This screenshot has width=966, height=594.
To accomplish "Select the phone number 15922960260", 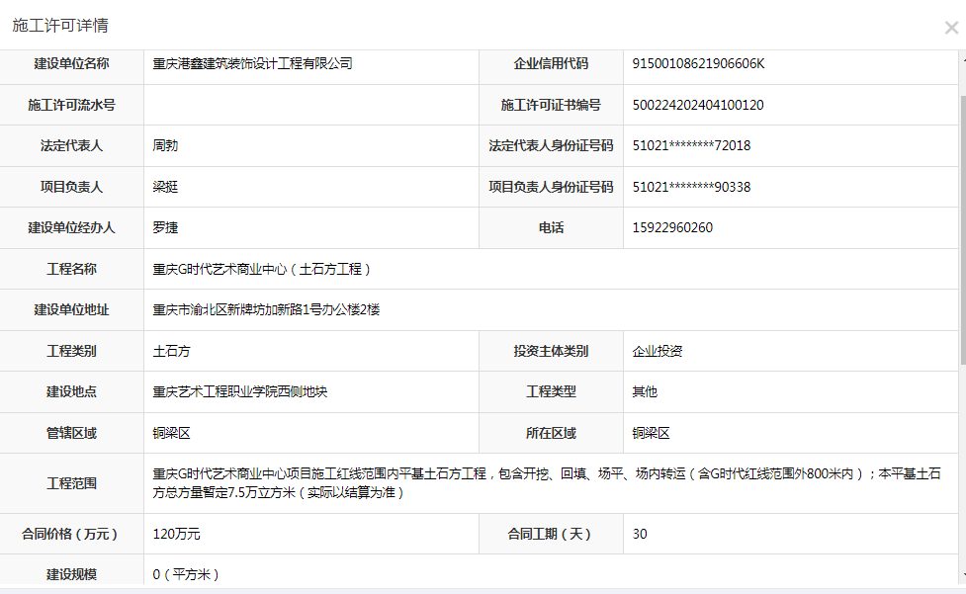I will point(672,227).
